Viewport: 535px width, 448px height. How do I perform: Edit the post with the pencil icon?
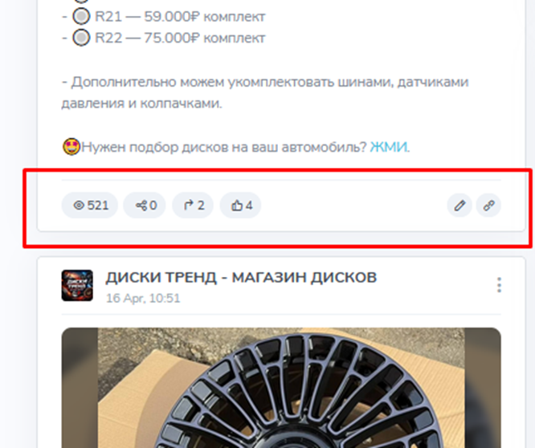coord(459,206)
